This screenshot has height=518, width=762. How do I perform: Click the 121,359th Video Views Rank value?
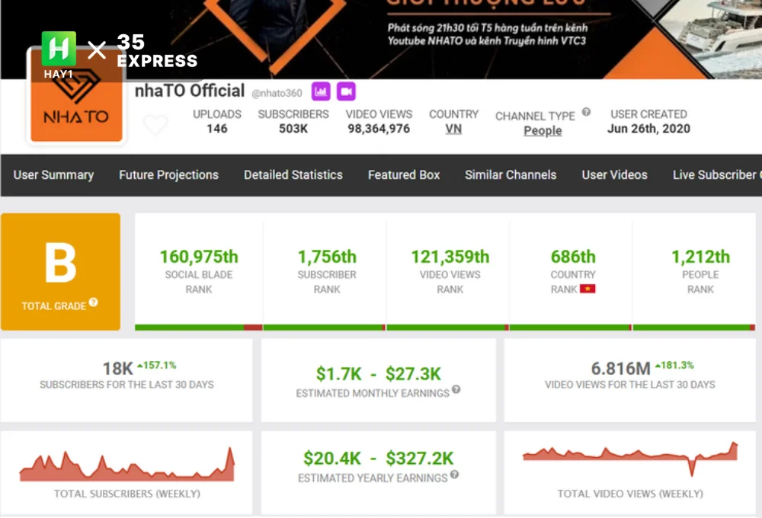pos(450,257)
